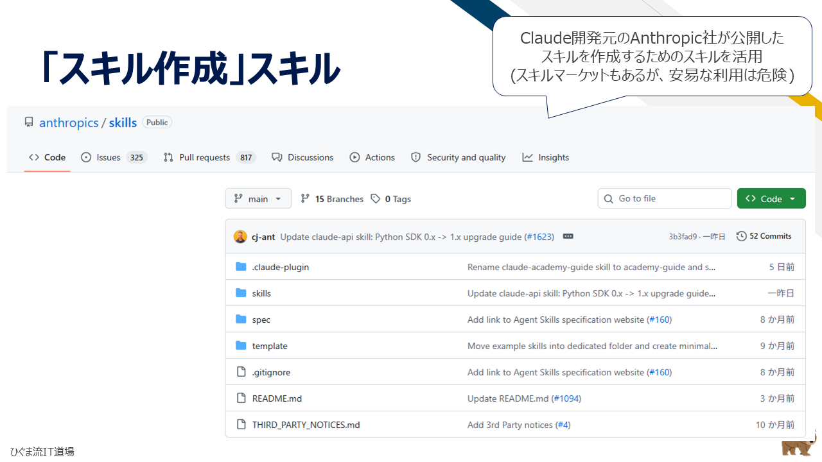Open the Rename claude-academy-guide skill commit message
This screenshot has width=822, height=462.
click(591, 267)
